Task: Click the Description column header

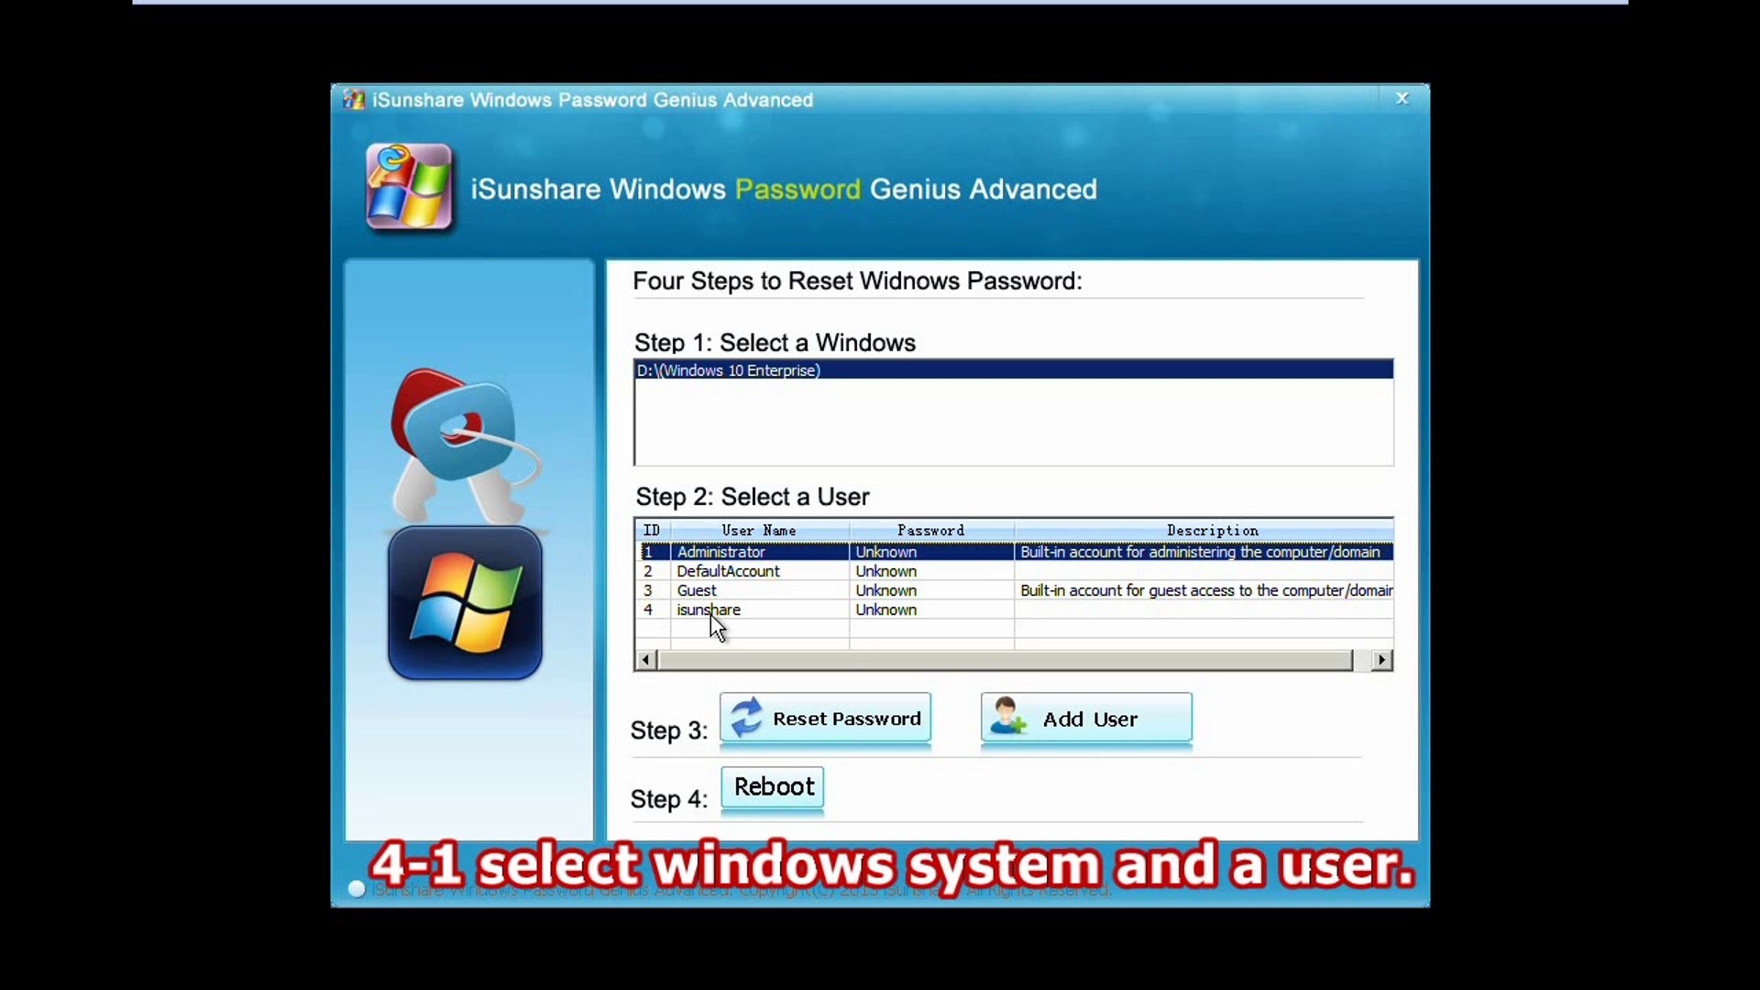Action: click(1204, 531)
